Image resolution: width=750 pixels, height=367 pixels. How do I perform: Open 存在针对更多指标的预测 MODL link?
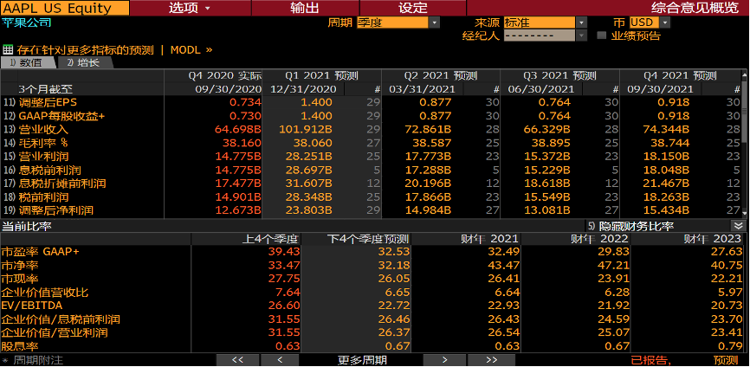tap(115, 49)
